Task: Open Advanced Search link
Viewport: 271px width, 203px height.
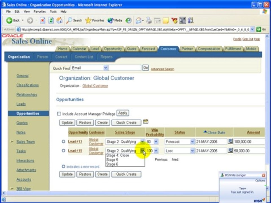Action: pyautogui.click(x=163, y=69)
